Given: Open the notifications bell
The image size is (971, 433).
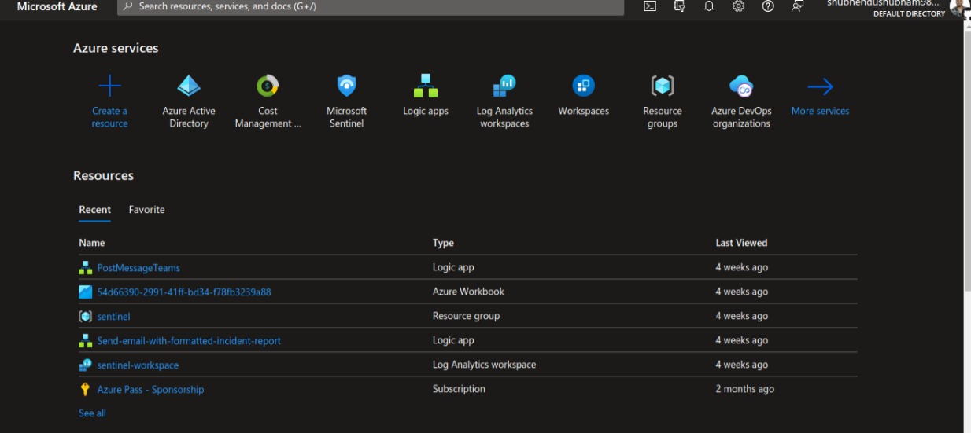Looking at the screenshot, I should pos(709,6).
